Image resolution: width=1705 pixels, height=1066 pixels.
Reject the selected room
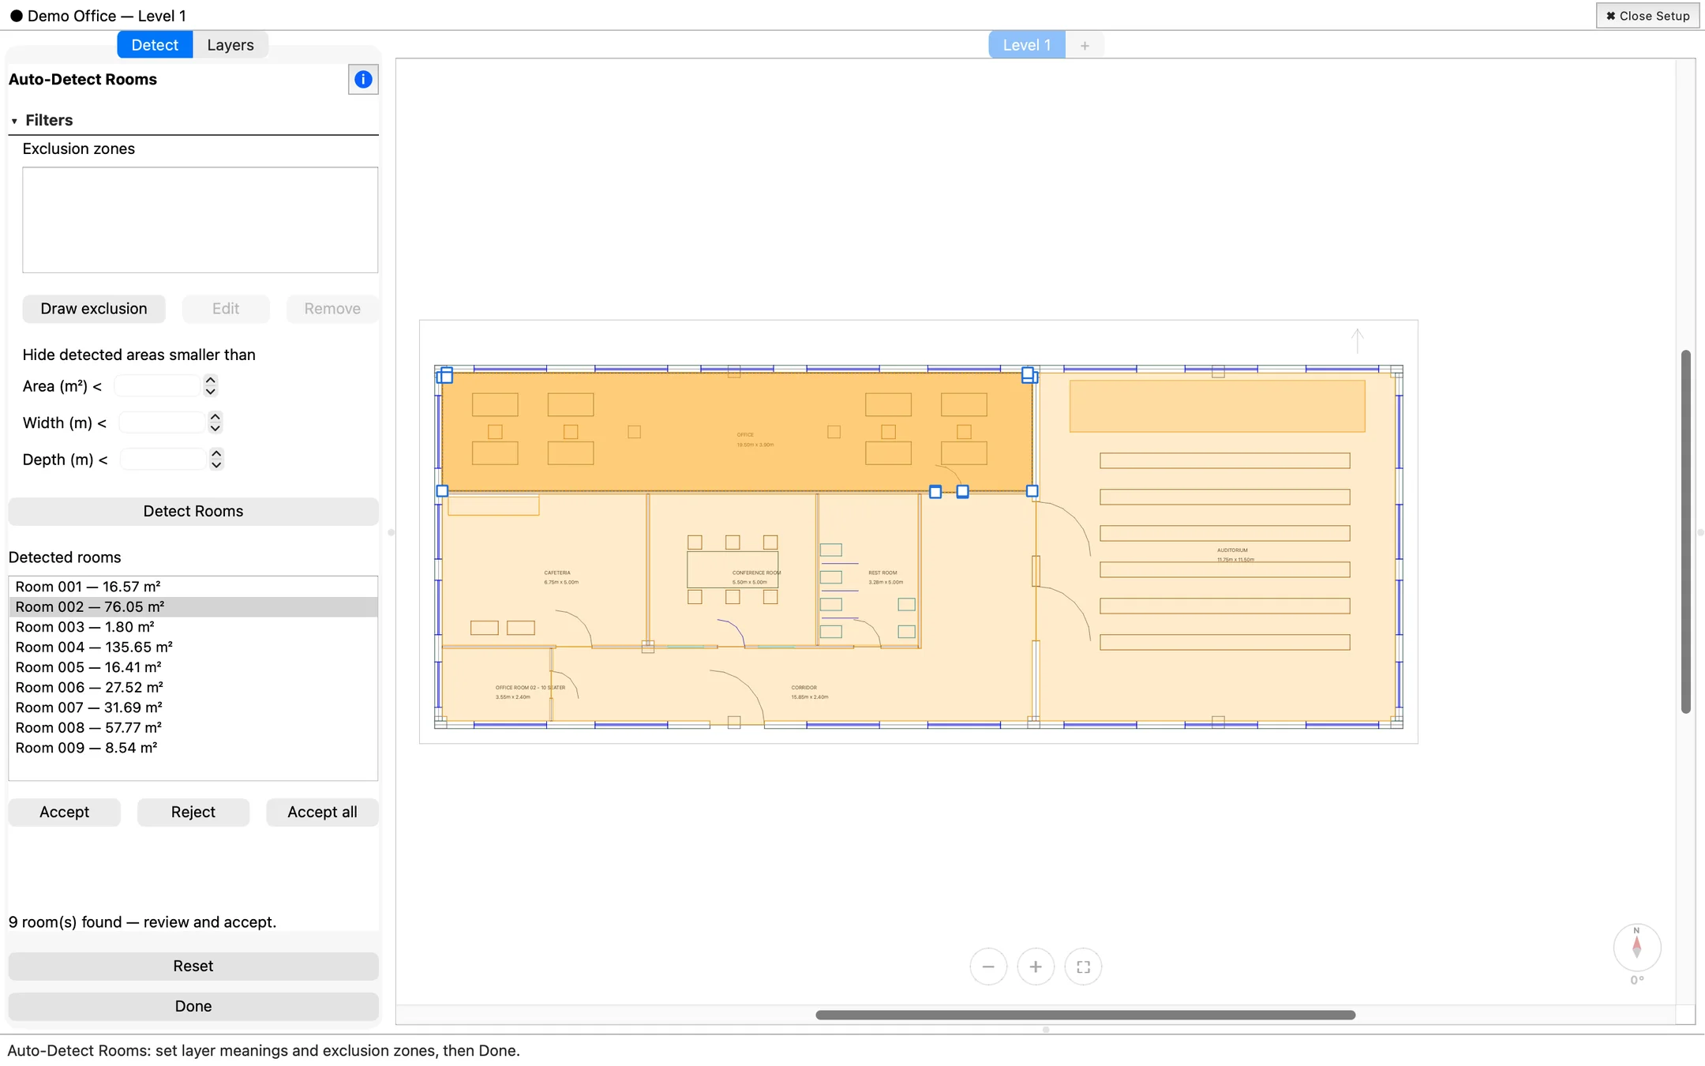pyautogui.click(x=193, y=812)
